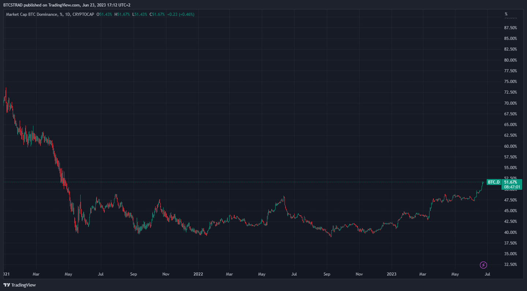Click the +0.23 (+0.46%) change value
Image resolution: width=527 pixels, height=291 pixels.
click(180, 14)
